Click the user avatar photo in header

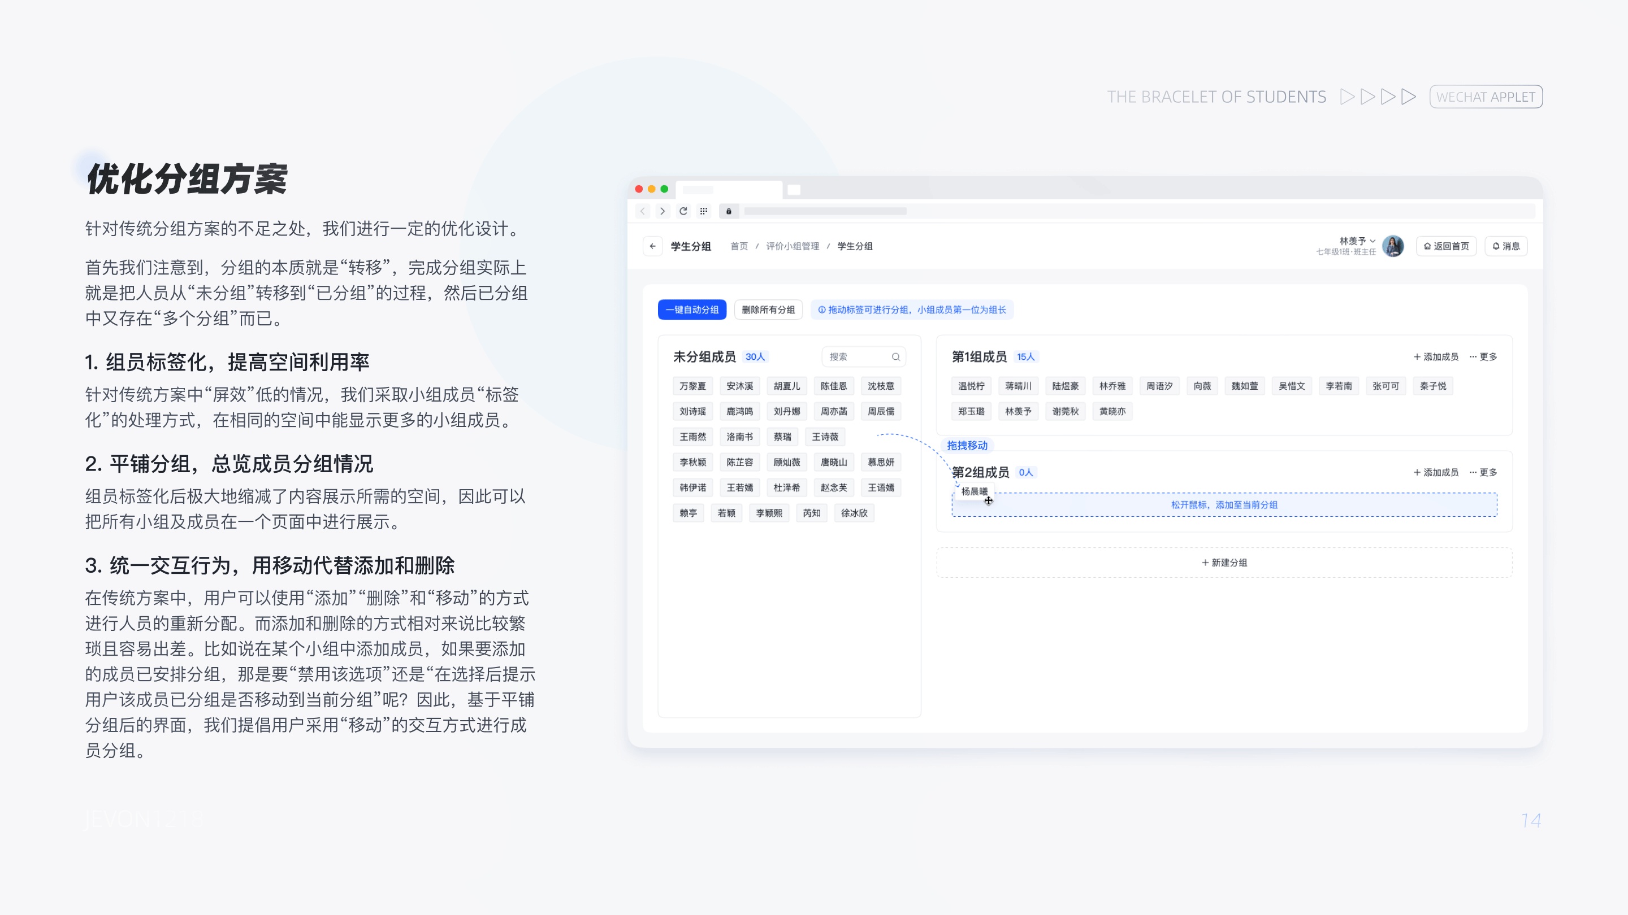[1393, 246]
